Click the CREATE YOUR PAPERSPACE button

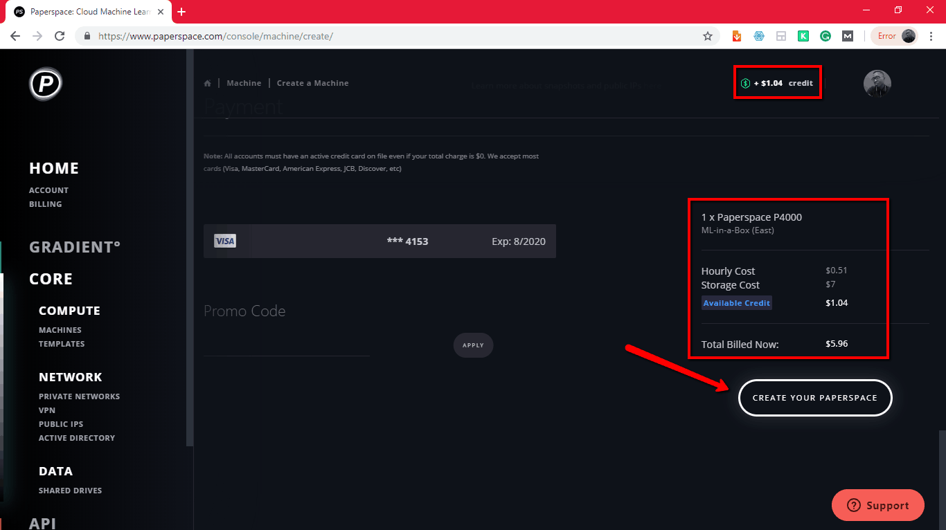click(x=815, y=398)
